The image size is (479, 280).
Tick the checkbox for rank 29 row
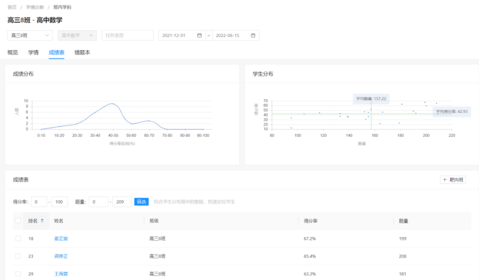point(18,274)
